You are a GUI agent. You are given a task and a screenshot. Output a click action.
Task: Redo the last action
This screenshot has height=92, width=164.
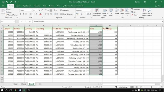(11, 2)
